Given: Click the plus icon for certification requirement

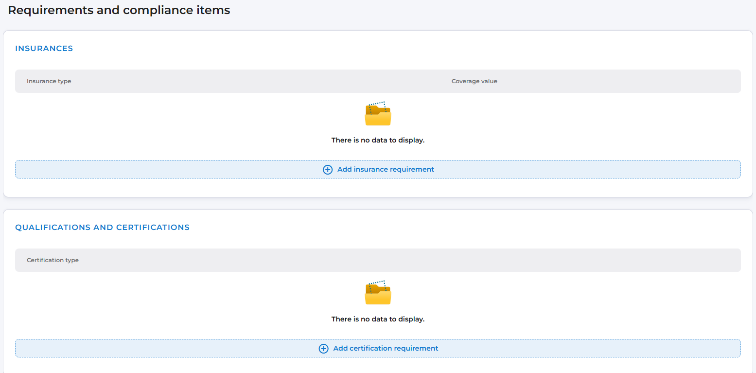Looking at the screenshot, I should click(323, 349).
